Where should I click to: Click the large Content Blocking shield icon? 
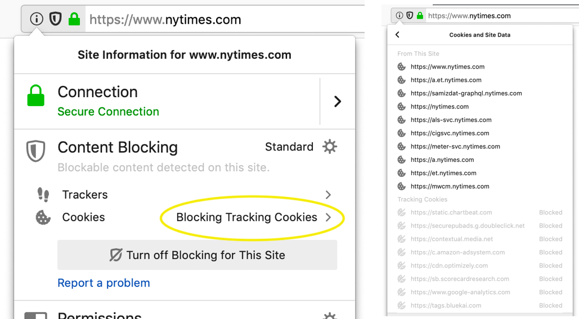36,151
